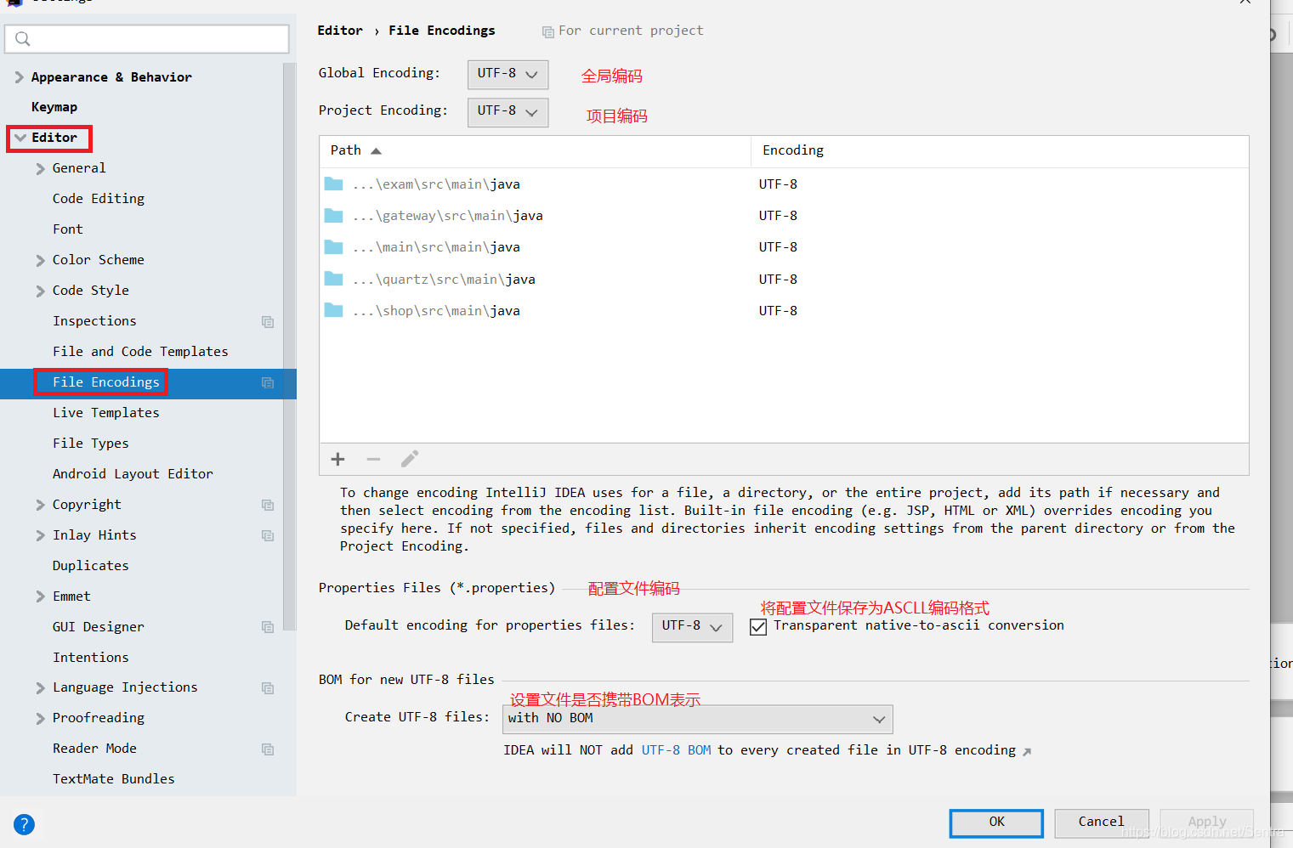Expand the Emmet node
This screenshot has width=1293, height=848.
[x=40, y=596]
